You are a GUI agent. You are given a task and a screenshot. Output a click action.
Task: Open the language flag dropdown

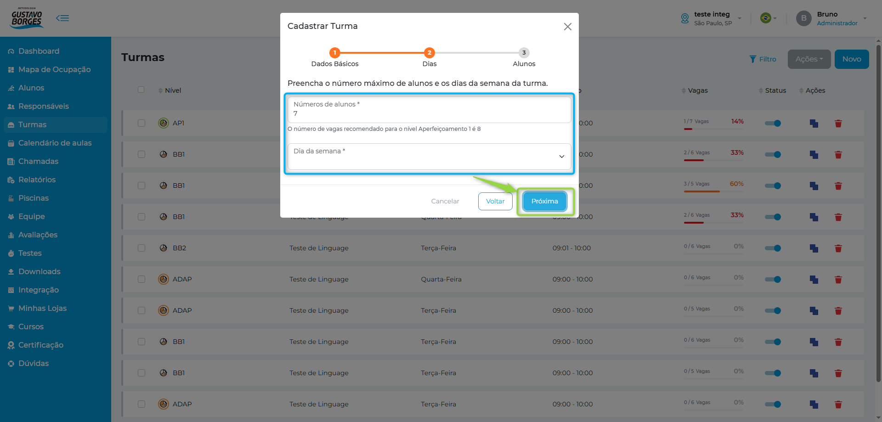coord(768,18)
